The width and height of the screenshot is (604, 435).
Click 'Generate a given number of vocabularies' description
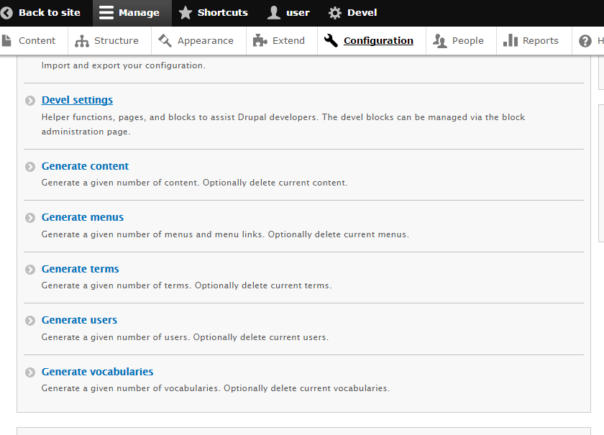tap(215, 388)
